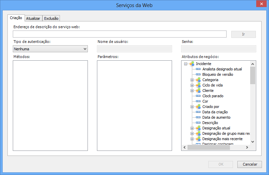Image resolution: width=269 pixels, height=175 pixels.
Task: Click the Incidente root node icon
Action: point(192,64)
